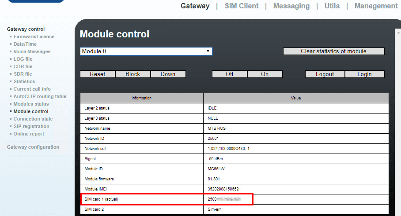Open SIP registration sidebar link
The width and height of the screenshot is (401, 216).
pos(31,126)
